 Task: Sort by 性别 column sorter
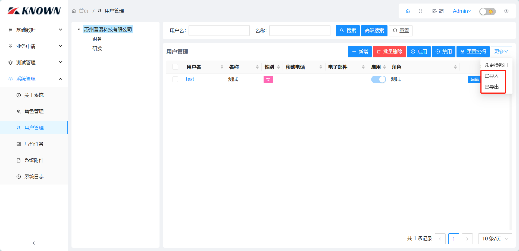click(x=279, y=67)
